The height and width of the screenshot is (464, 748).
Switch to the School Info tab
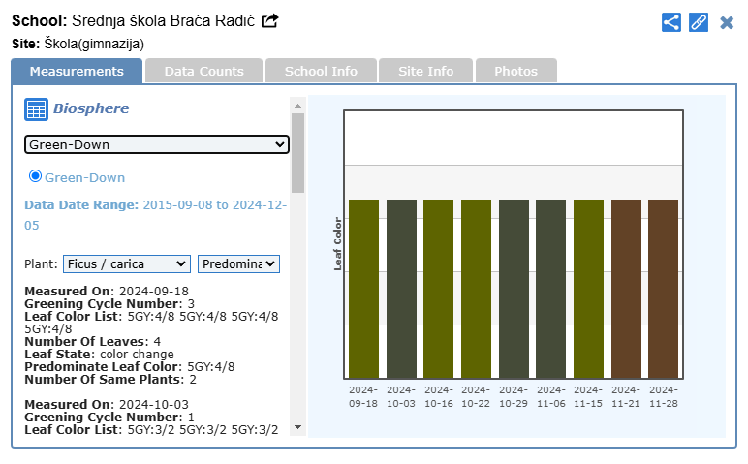pos(321,71)
